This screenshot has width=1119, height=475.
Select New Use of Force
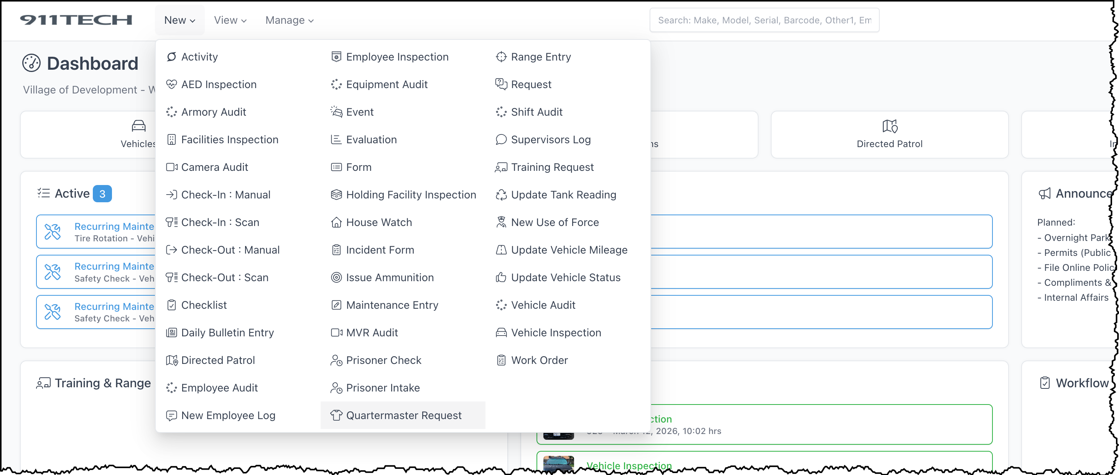tap(554, 222)
